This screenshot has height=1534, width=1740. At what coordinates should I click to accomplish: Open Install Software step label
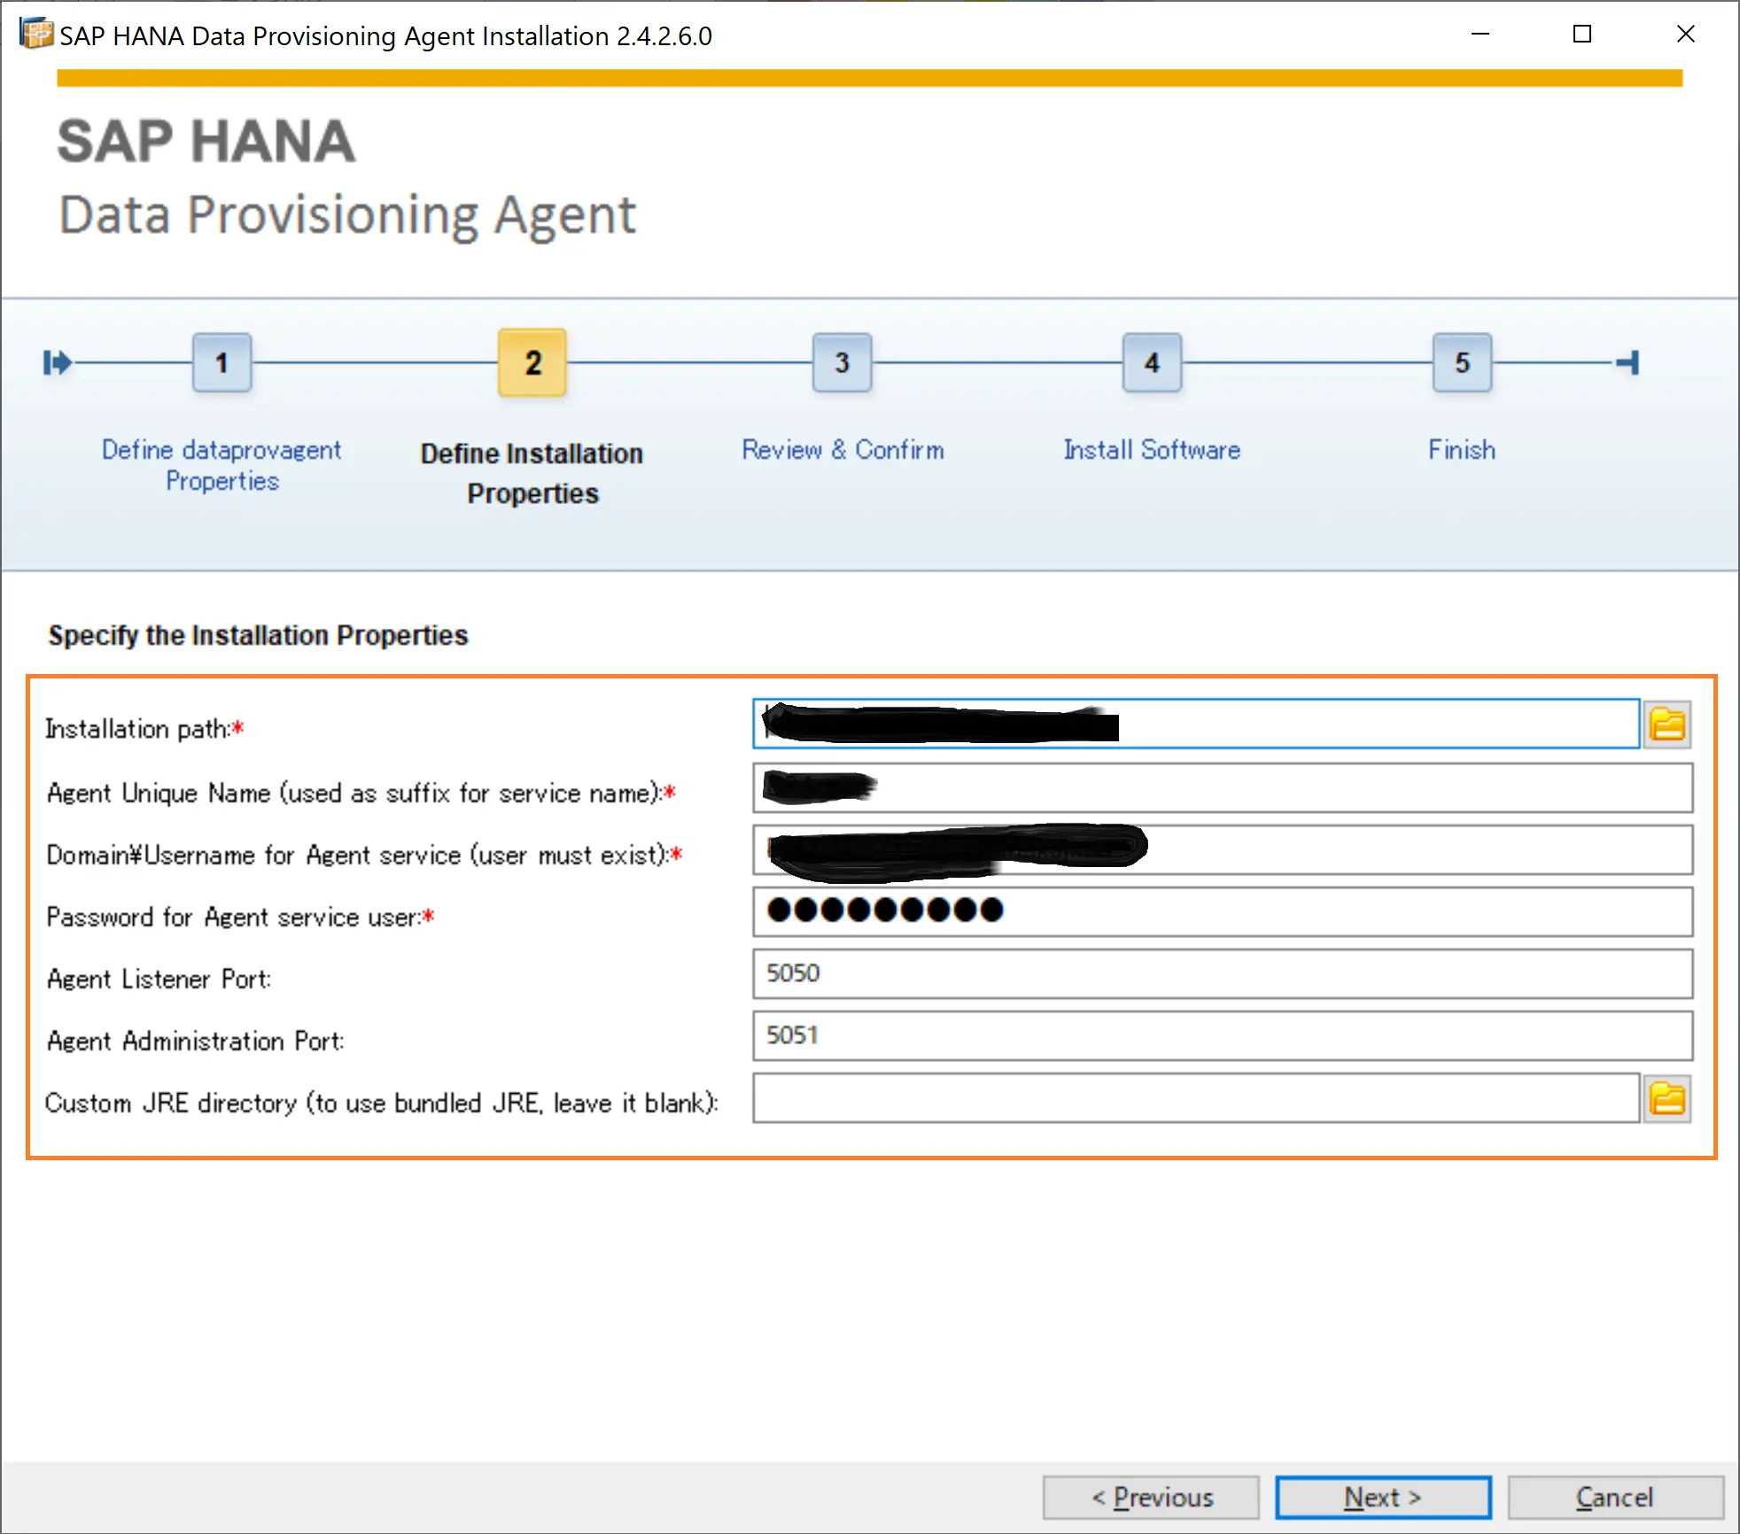click(x=1152, y=450)
